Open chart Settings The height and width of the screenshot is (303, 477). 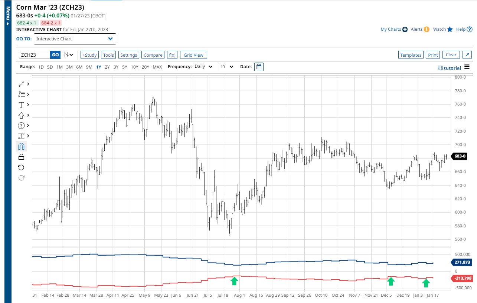pos(129,55)
